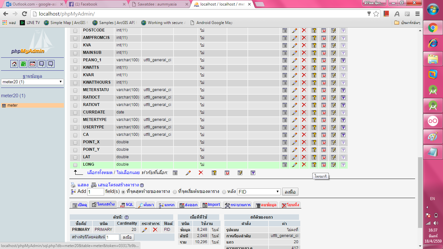443x249 pixels.
Task: Click ลงมือ button next to FID dropdown
Action: click(x=290, y=192)
